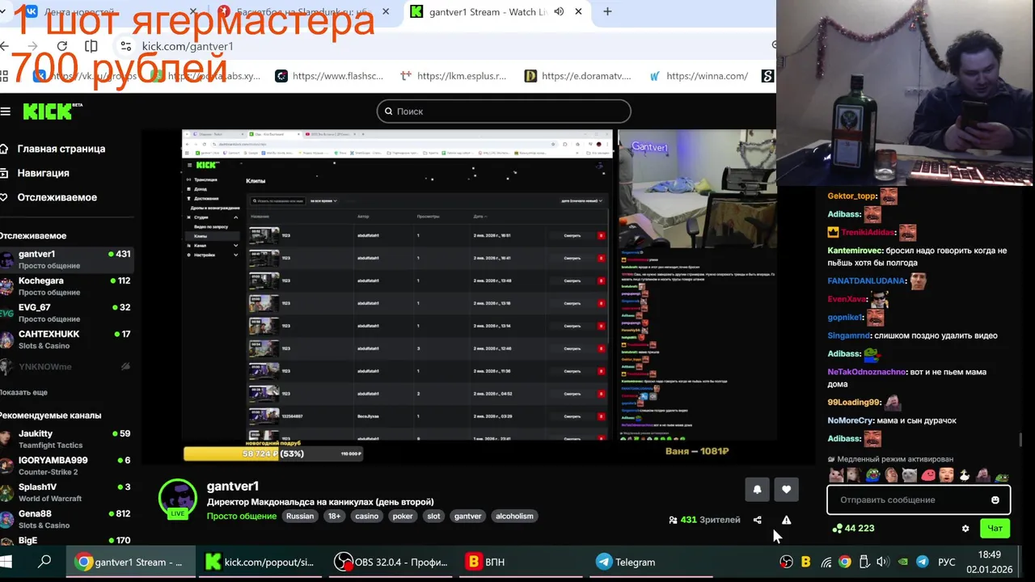Viewport: 1035px width, 582px height.
Task: Click the channel points icon beside 44 223
Action: pyautogui.click(x=836, y=529)
